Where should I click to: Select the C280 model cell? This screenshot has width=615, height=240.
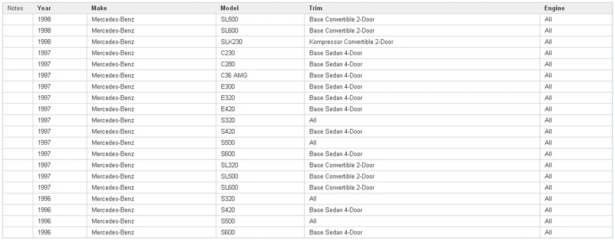click(260, 64)
